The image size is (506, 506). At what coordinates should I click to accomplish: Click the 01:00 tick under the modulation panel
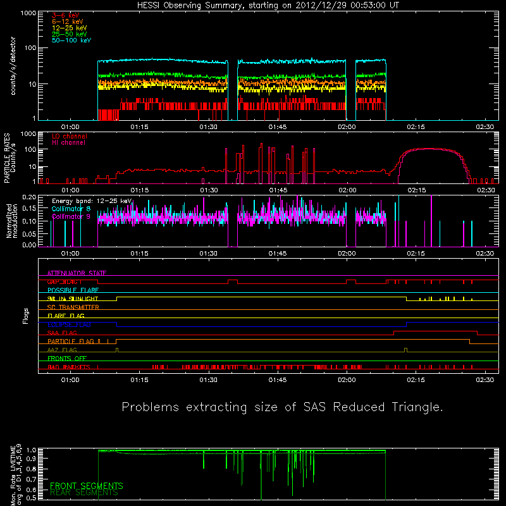coord(70,254)
